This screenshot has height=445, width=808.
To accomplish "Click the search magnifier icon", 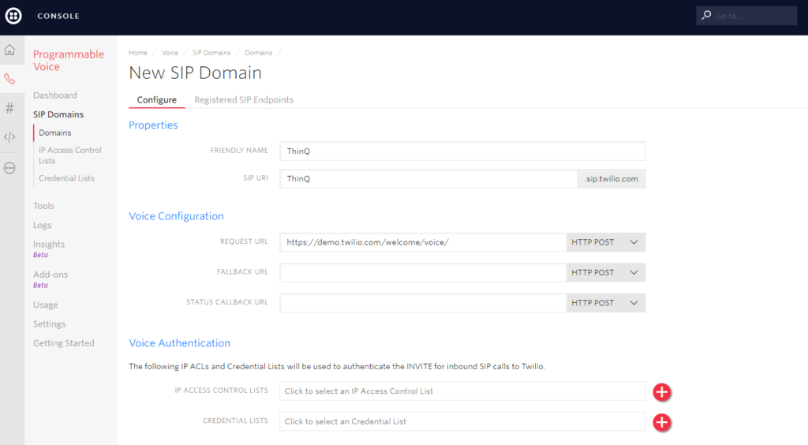I will coord(706,16).
